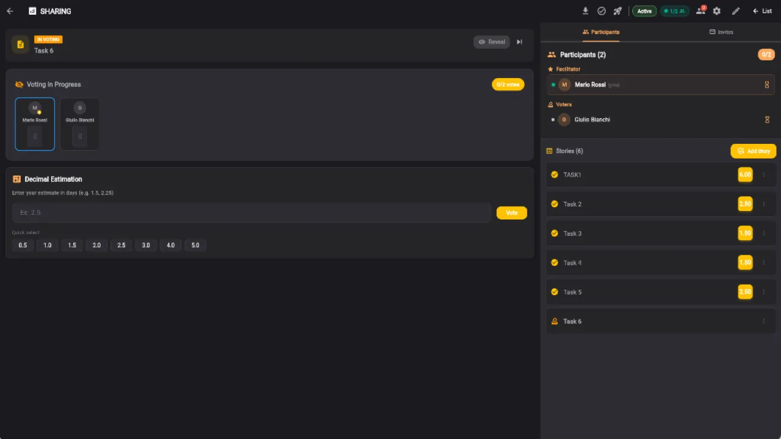Open the three-dot menu for TASK1

click(x=763, y=174)
